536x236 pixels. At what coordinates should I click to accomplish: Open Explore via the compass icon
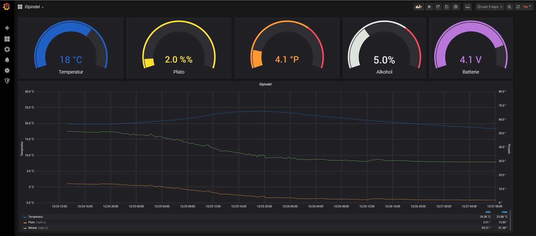(7, 49)
